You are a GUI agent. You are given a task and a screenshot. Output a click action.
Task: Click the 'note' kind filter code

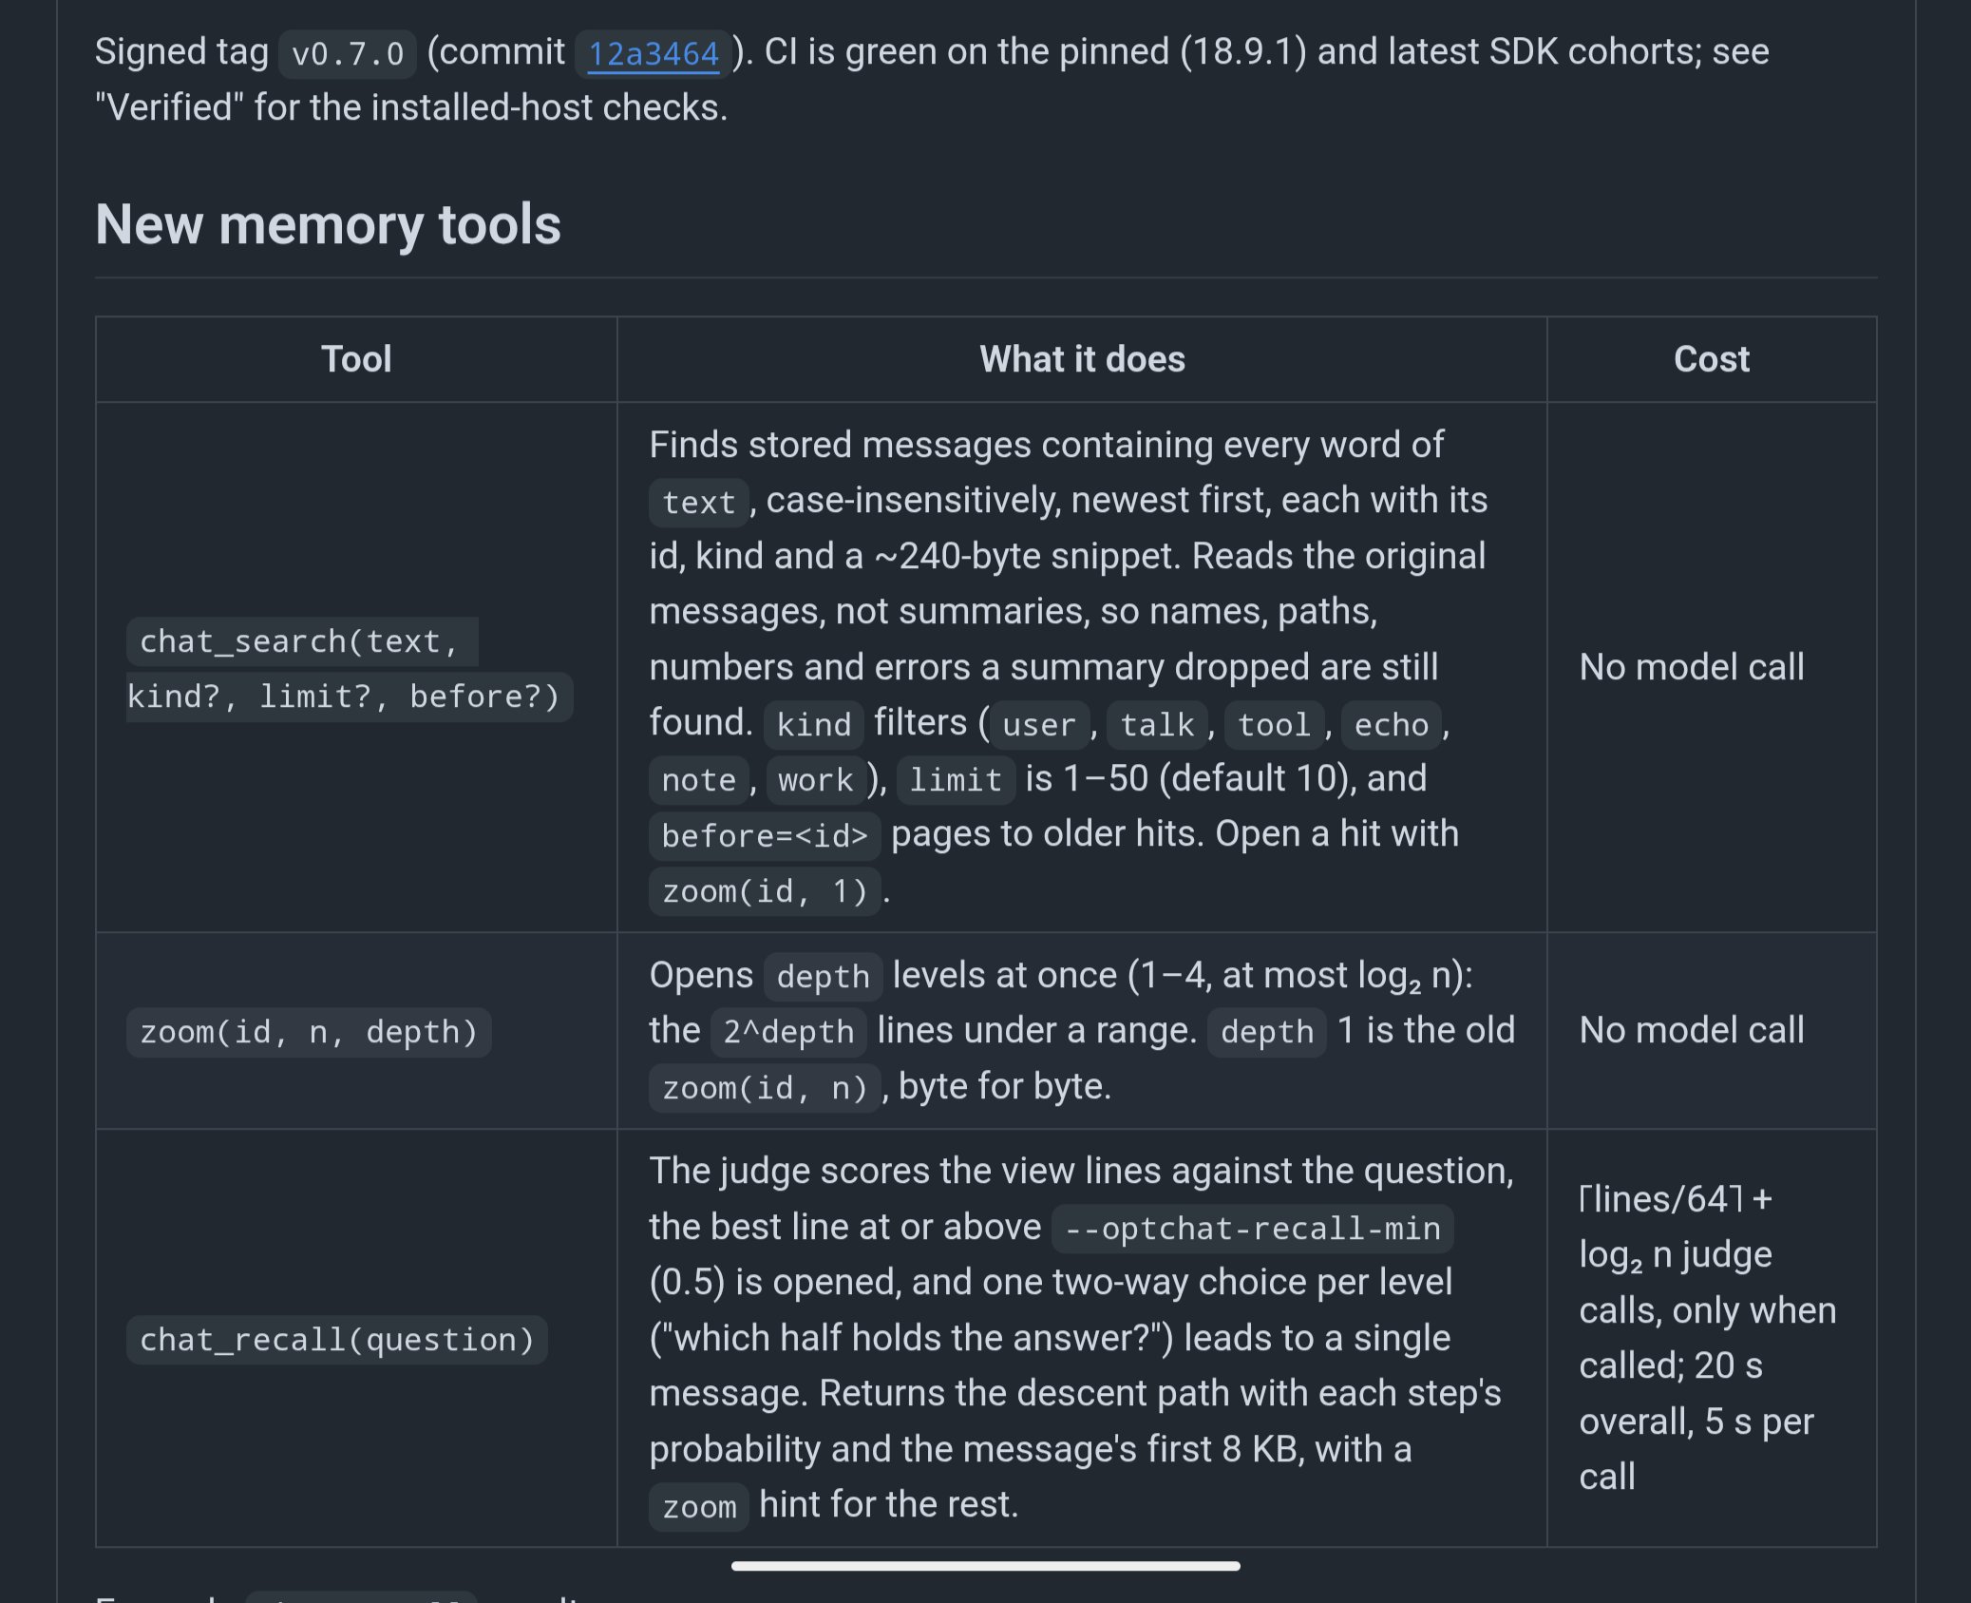click(699, 780)
